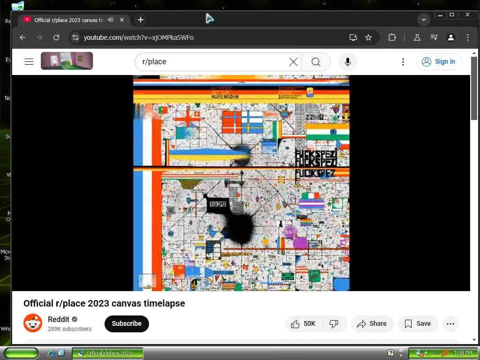
Task: Click the taskbar help question icon
Action: pyautogui.click(x=390, y=353)
